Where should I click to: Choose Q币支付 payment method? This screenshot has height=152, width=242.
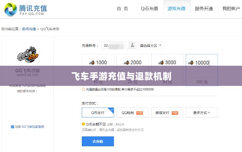coord(98,112)
